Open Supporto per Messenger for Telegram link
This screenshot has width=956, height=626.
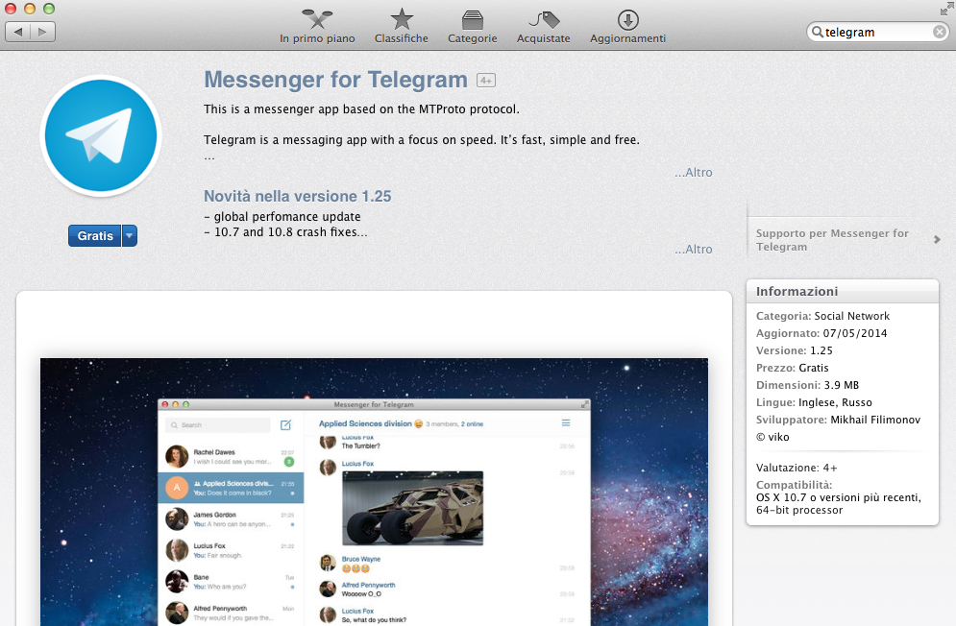pos(832,239)
